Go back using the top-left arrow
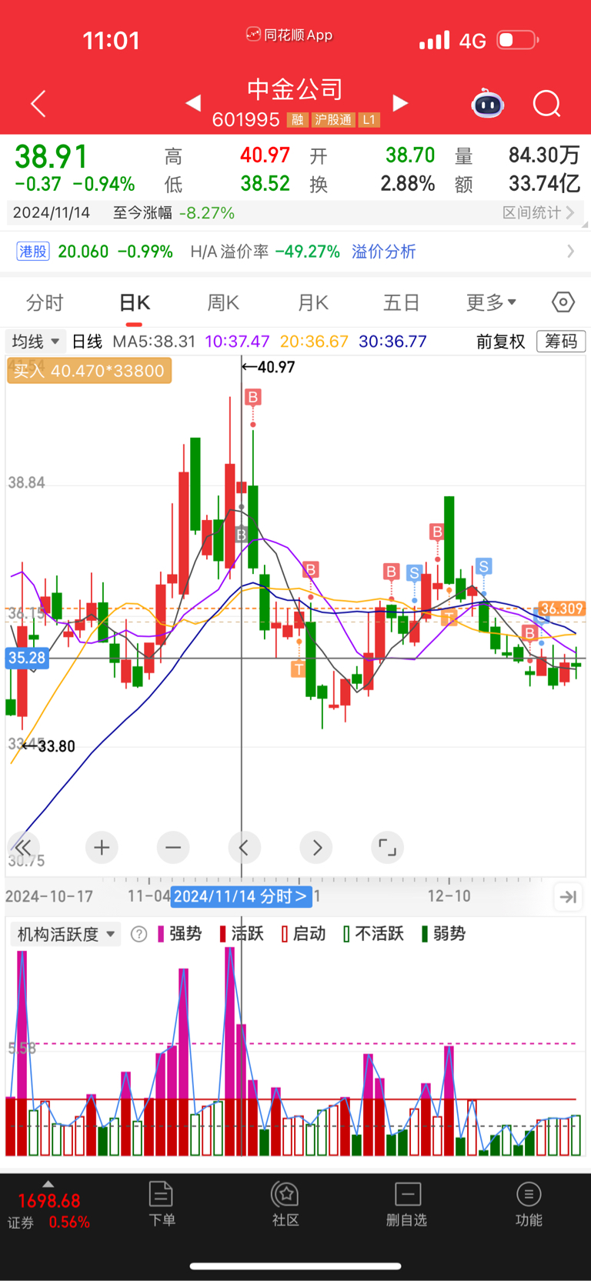The image size is (591, 1281). 38,103
